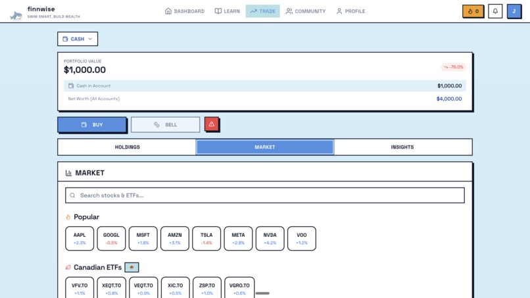Open the Profile page
Image resolution: width=530 pixels, height=298 pixels.
pyautogui.click(x=350, y=11)
